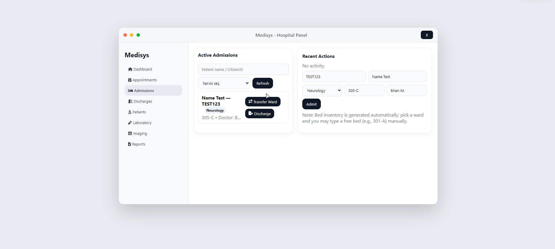The image size is (555, 249).
Task: Click the Neurology badge on admission card
Action: click(x=215, y=110)
